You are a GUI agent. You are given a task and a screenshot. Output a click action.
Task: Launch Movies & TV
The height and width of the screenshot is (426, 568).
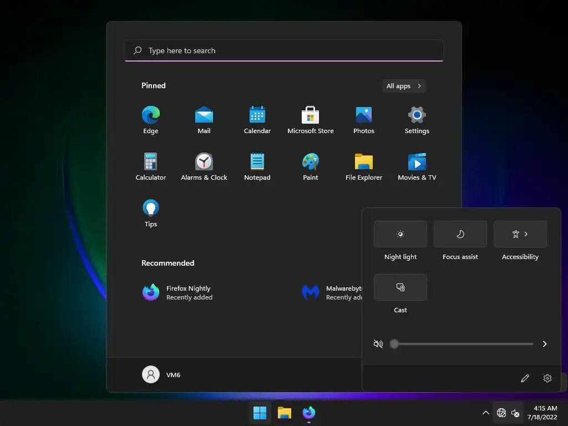coord(417,166)
